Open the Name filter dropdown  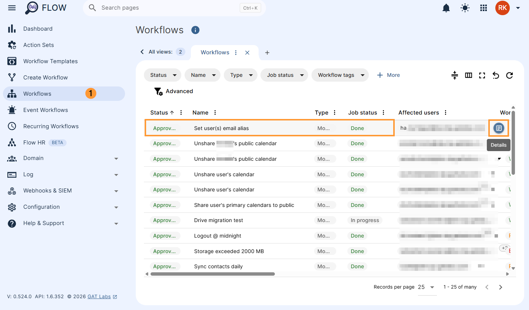pos(202,75)
